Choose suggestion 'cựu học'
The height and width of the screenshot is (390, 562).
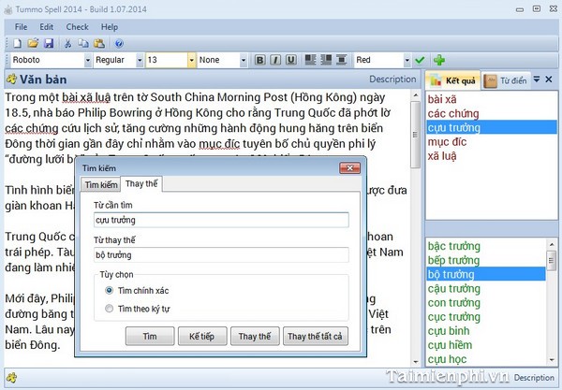pos(486,359)
